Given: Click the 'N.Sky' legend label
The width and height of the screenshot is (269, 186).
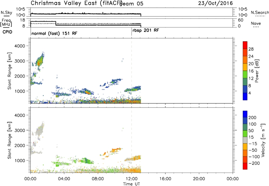Looking at the screenshot, I should (6, 12).
